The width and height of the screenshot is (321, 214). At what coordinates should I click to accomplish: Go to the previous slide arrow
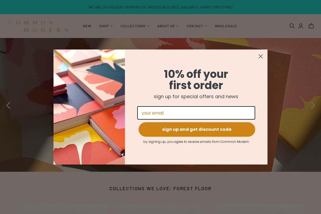click(8, 105)
